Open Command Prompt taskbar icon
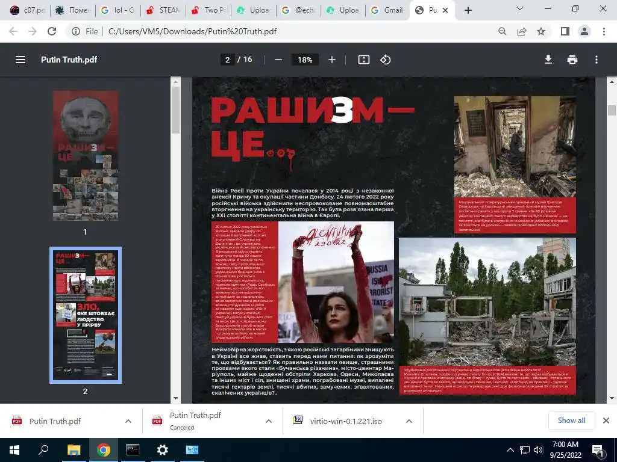 pyautogui.click(x=133, y=450)
